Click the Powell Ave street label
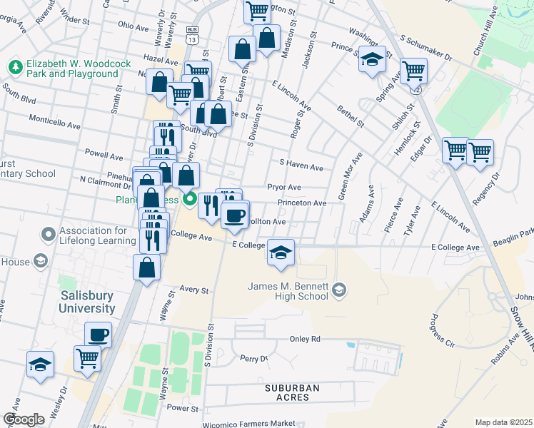The width and height of the screenshot is (534, 428). pos(104,155)
